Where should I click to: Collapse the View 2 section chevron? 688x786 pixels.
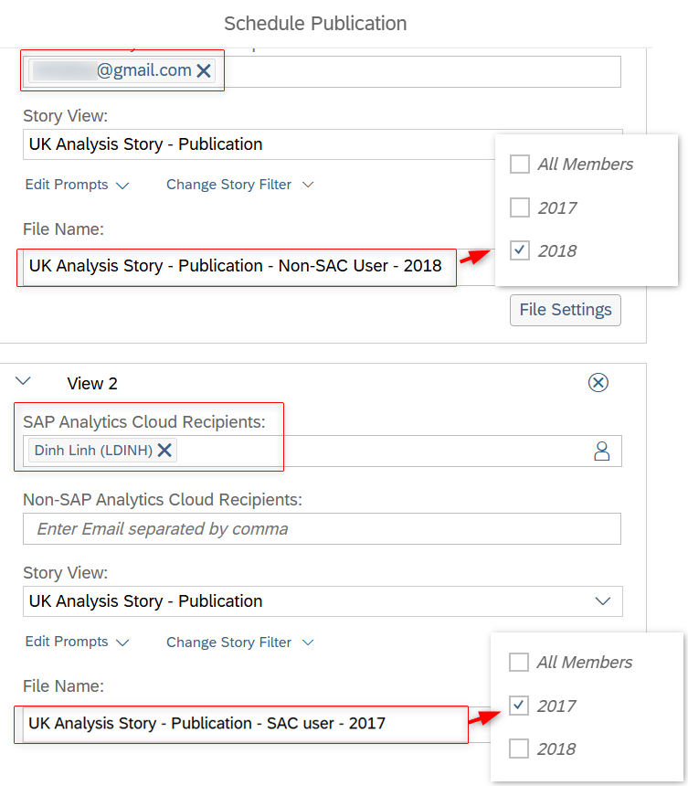pos(23,381)
